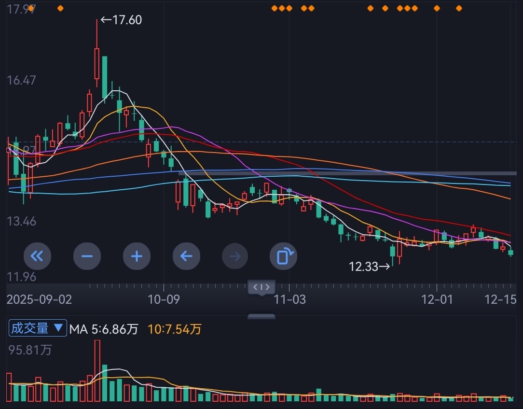Click the 2025-09-02 date label
The height and width of the screenshot is (409, 523).
40,299
